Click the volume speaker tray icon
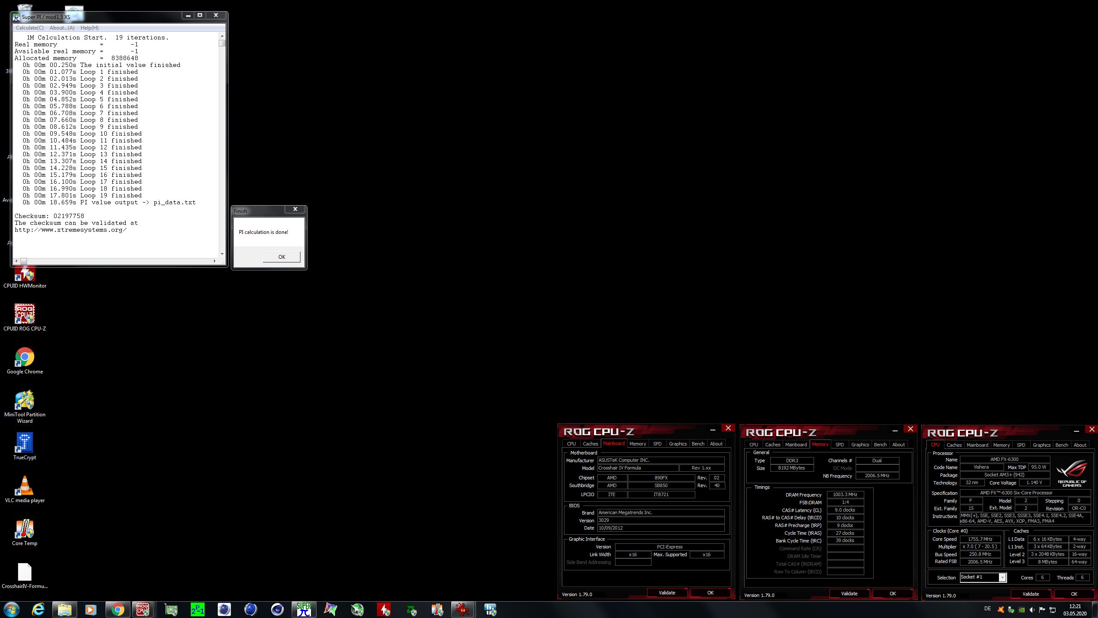The width and height of the screenshot is (1098, 618). point(1032,609)
